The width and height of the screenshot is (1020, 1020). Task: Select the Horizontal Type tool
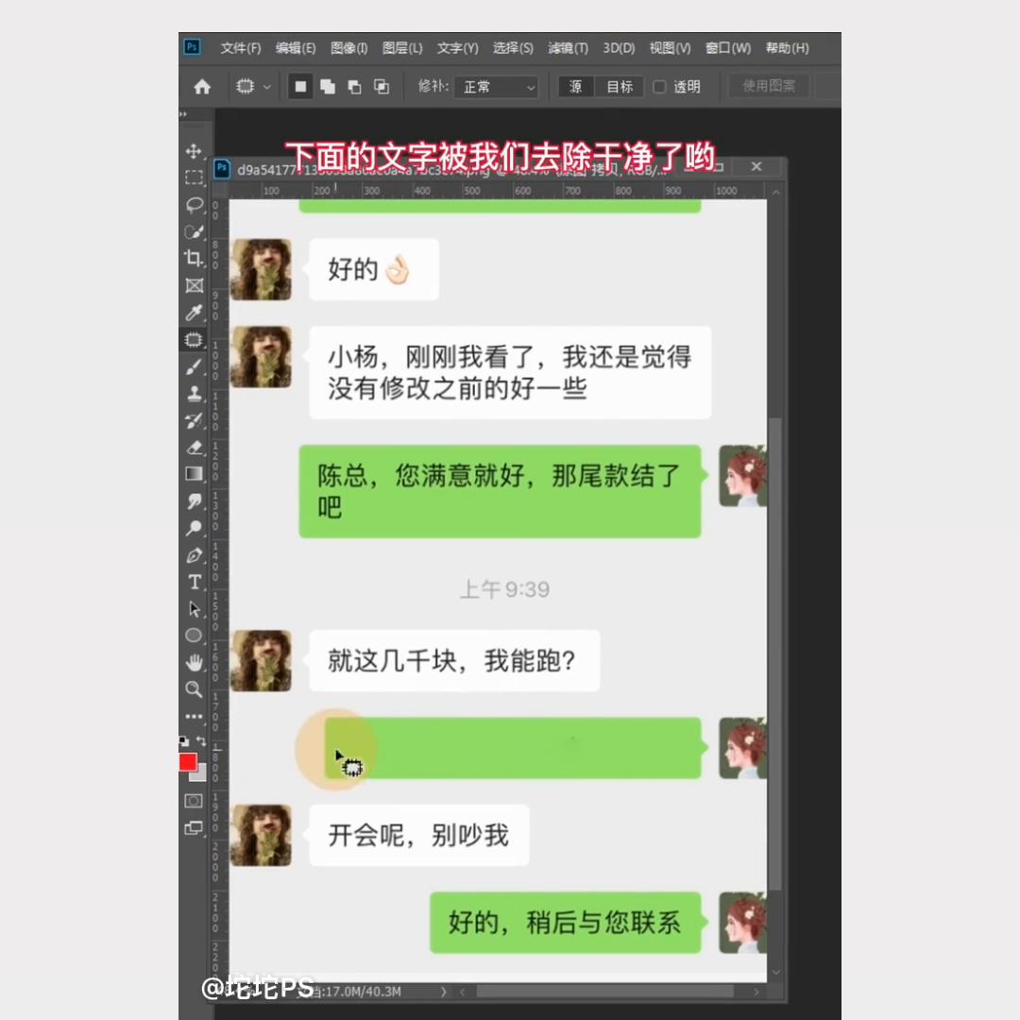pyautogui.click(x=194, y=583)
